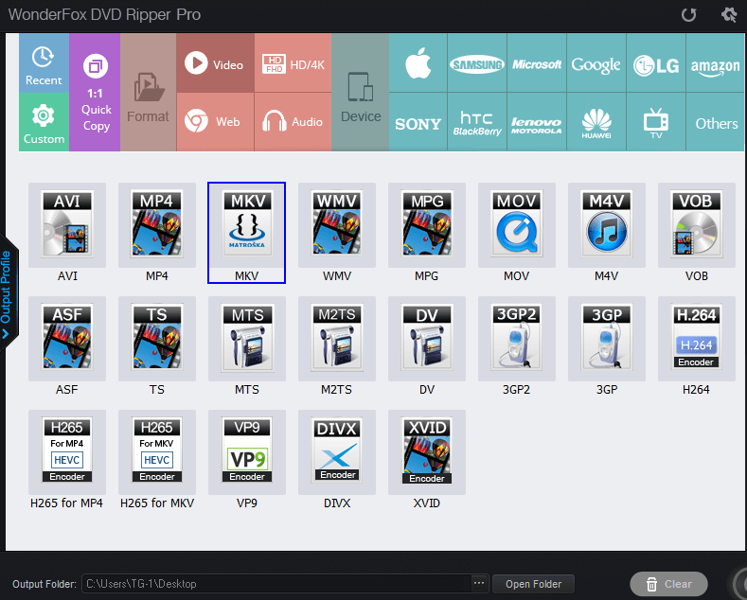Select the MKV Matroska format
Viewport: 747px width, 600px height.
point(247,233)
